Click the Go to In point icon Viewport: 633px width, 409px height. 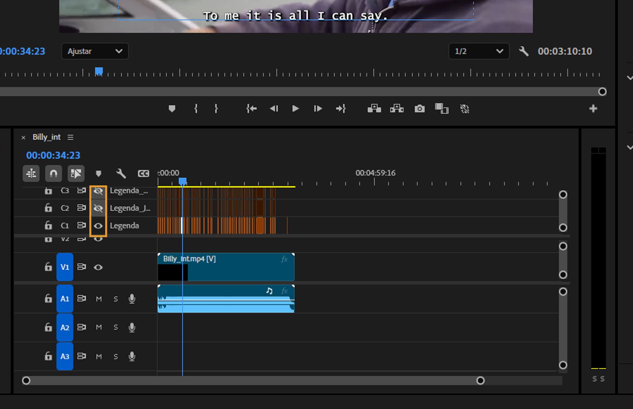251,109
